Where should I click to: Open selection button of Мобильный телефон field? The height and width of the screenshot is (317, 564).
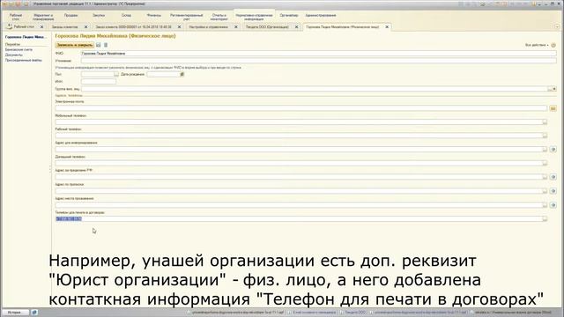pos(545,122)
